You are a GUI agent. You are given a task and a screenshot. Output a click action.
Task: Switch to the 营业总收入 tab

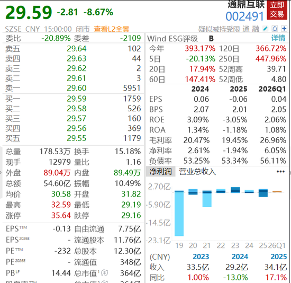[197, 171]
